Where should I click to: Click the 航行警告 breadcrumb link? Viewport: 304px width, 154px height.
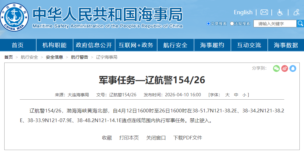80,57
